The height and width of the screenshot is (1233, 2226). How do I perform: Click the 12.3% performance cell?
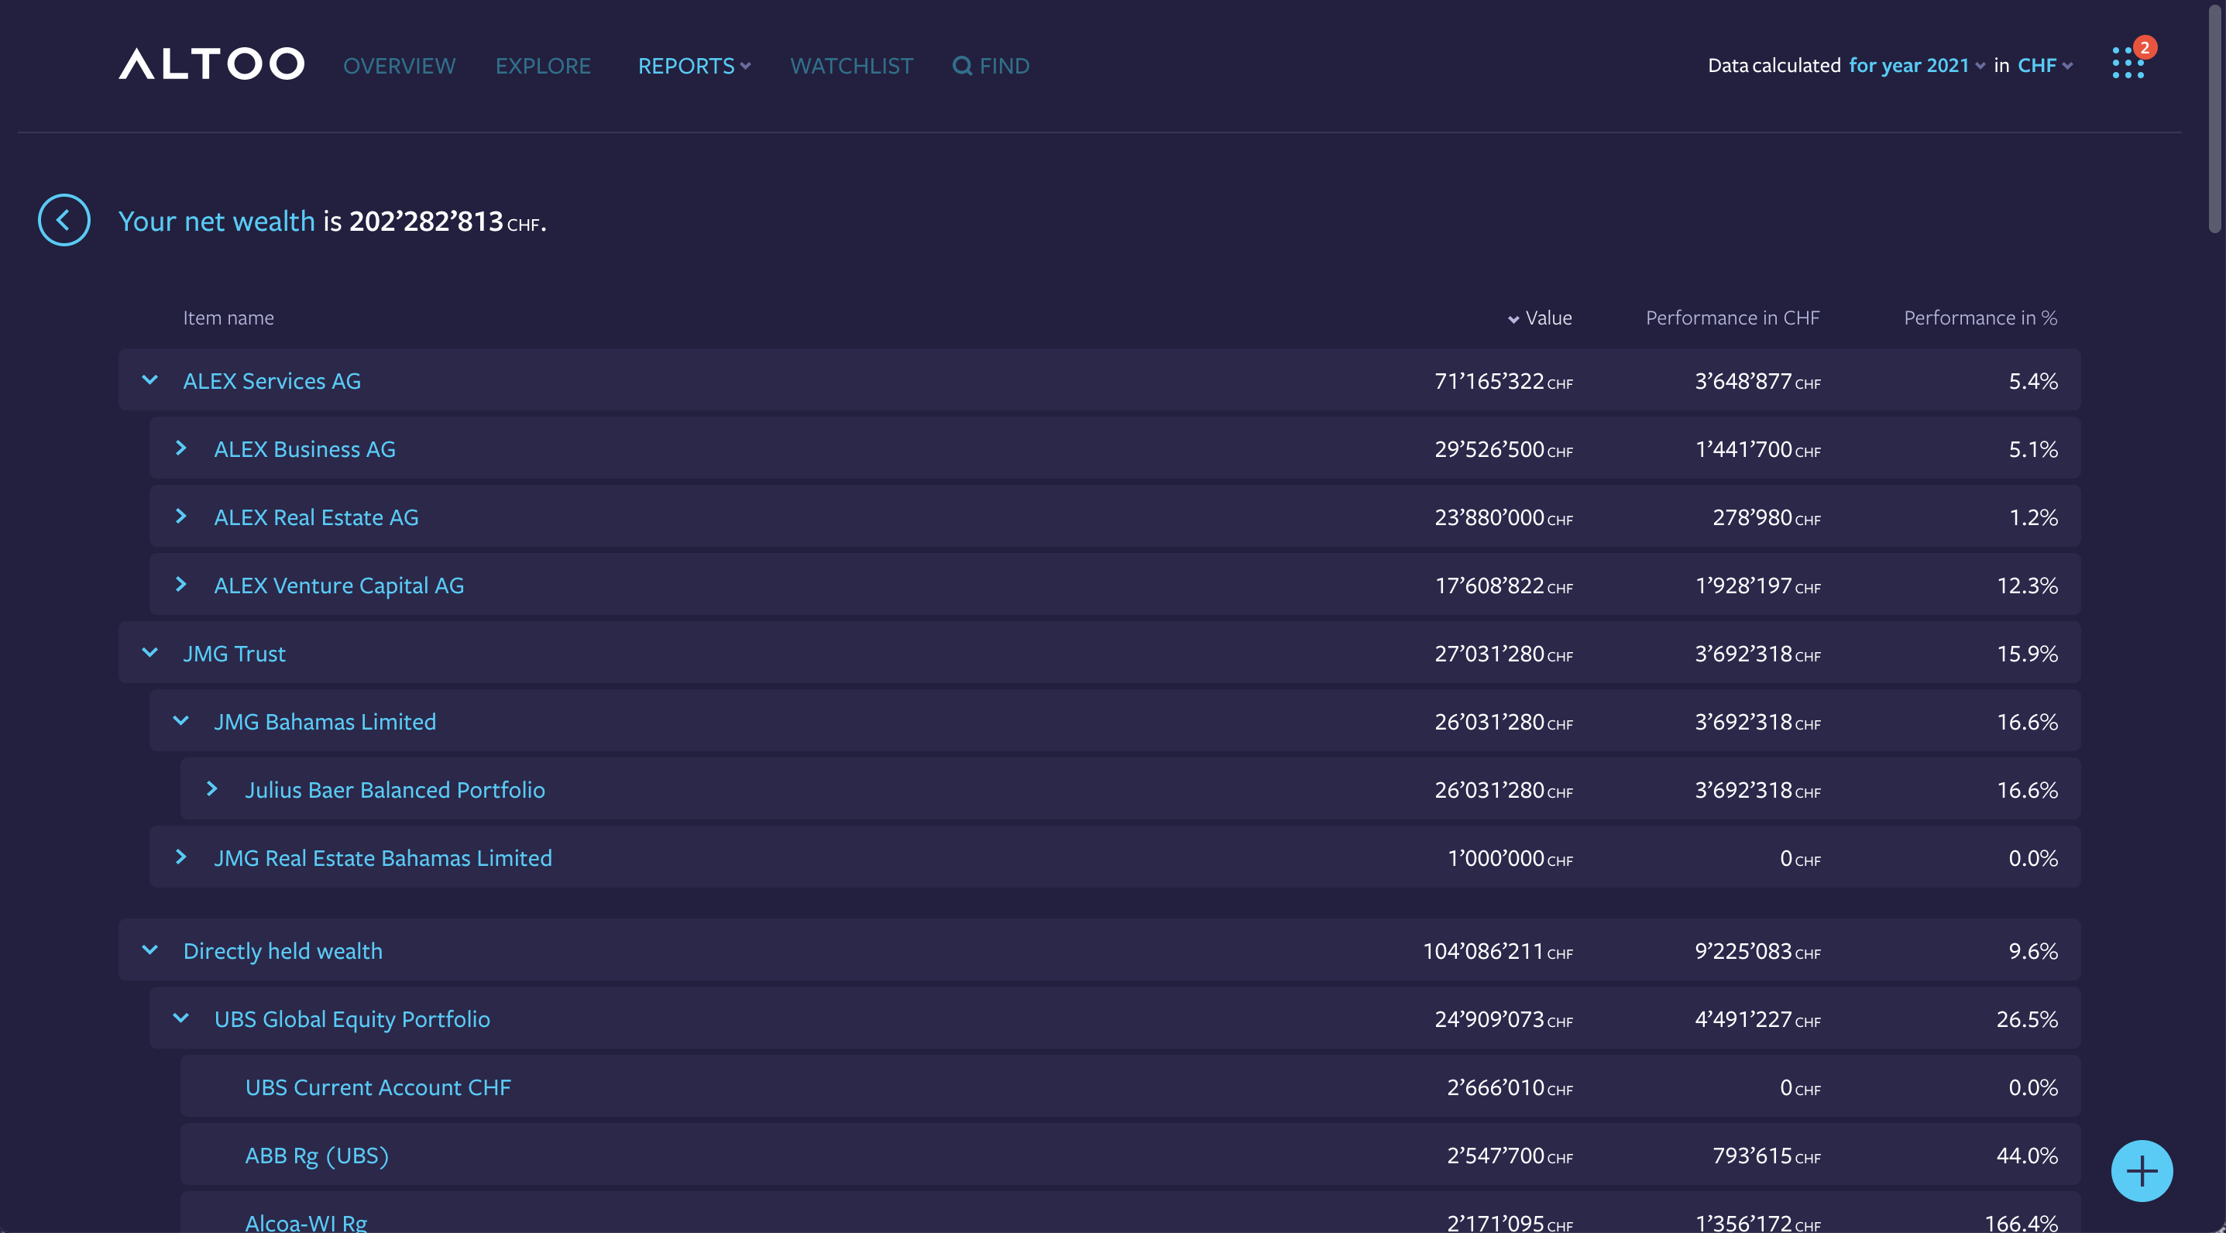point(2026,586)
